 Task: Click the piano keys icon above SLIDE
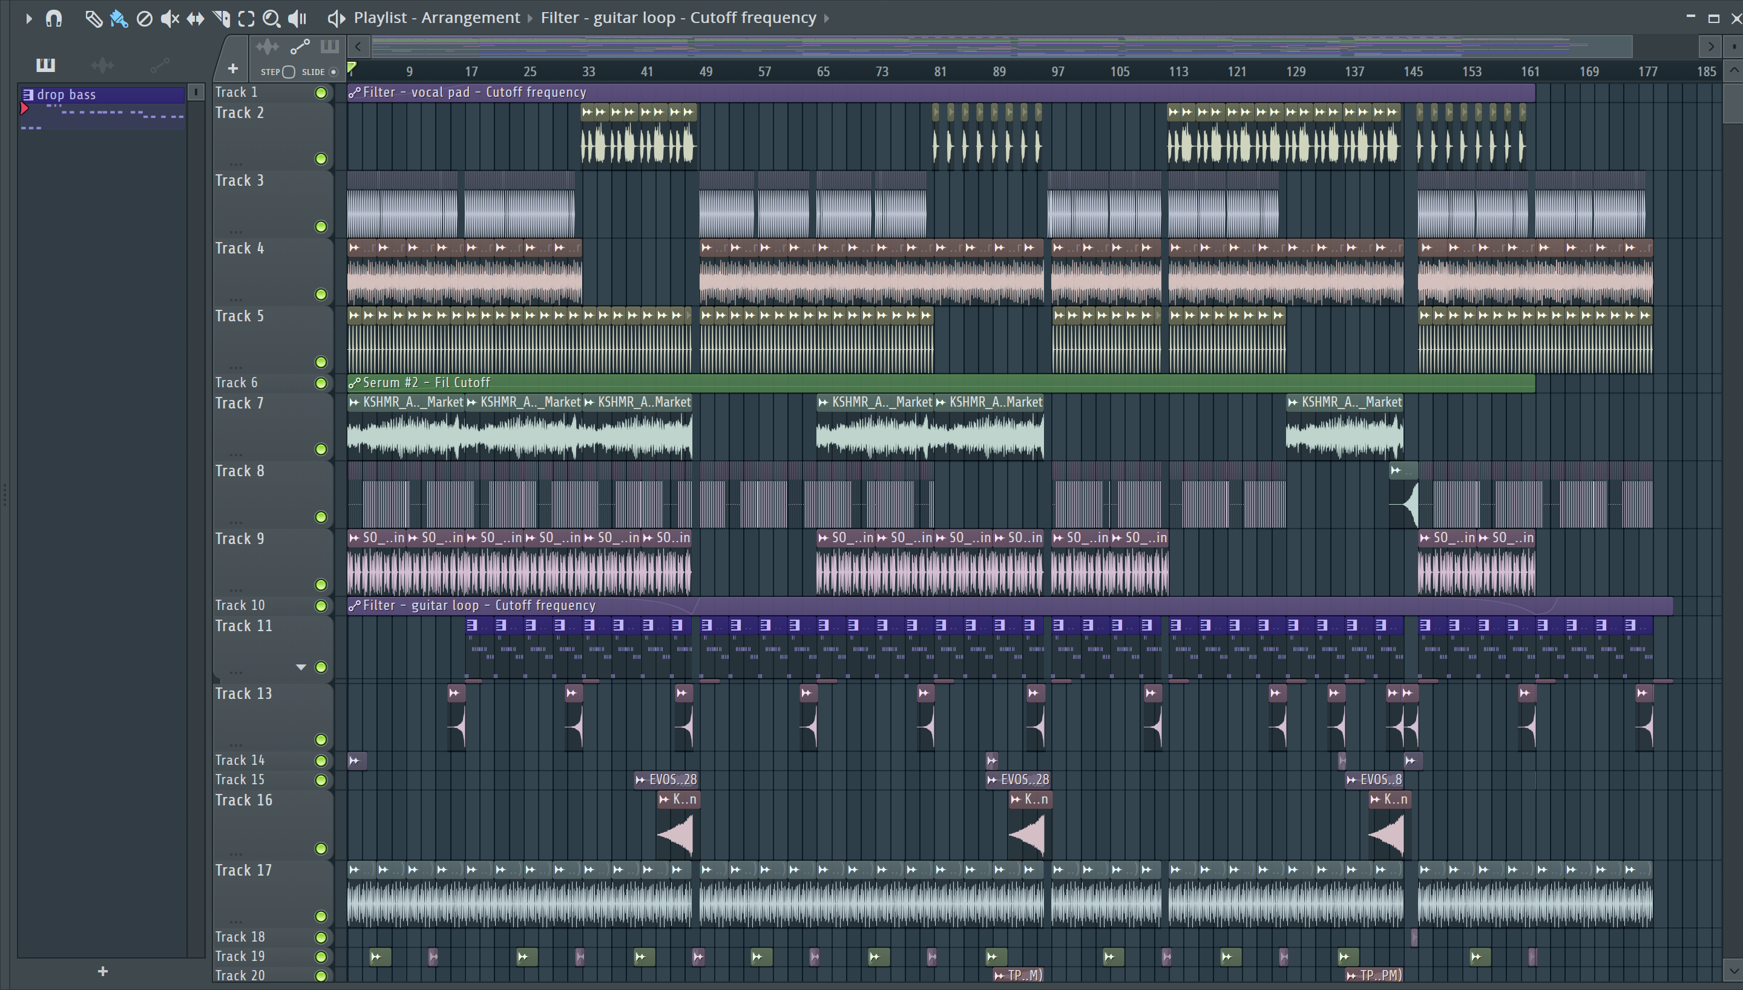pyautogui.click(x=330, y=47)
